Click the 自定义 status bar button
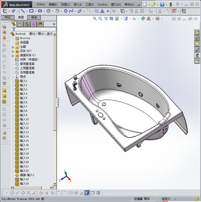 pos(166,199)
